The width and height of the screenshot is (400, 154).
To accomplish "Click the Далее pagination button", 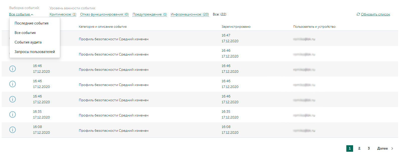I will coord(382,148).
